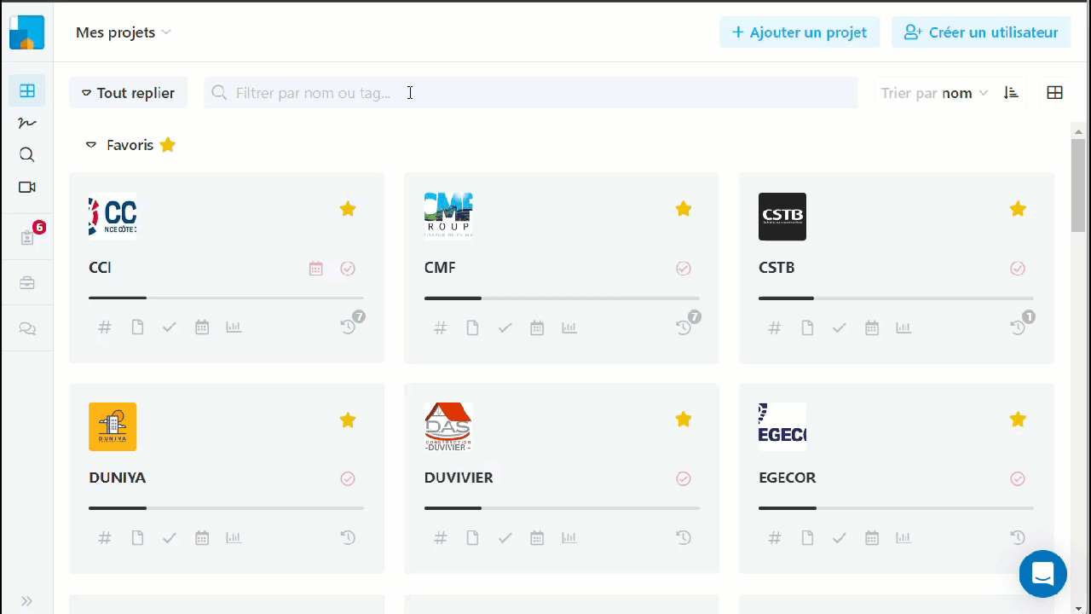The image size is (1091, 614).
Task: Open the calendar icon on CMF card
Action: tap(537, 327)
